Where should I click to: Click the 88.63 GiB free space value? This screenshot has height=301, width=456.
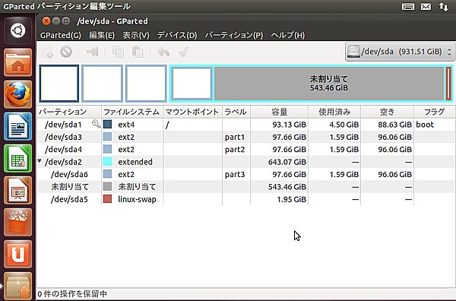394,125
